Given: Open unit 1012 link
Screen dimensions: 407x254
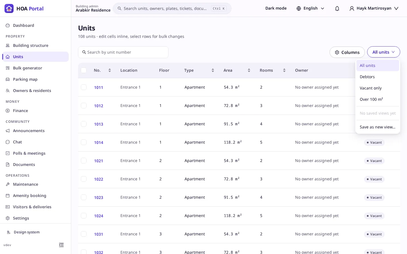Looking at the screenshot, I should pos(99,106).
